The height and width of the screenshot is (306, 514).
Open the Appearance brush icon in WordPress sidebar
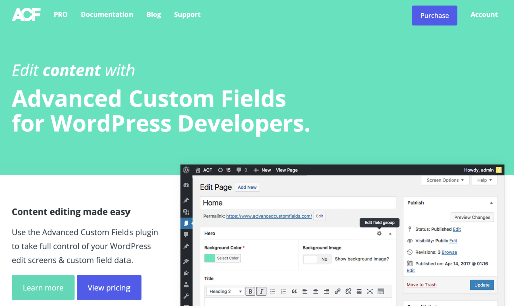point(186,261)
